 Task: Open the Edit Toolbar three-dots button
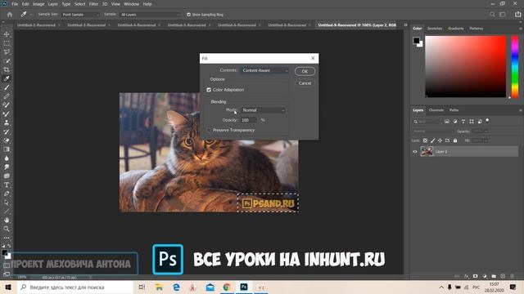pos(7,238)
